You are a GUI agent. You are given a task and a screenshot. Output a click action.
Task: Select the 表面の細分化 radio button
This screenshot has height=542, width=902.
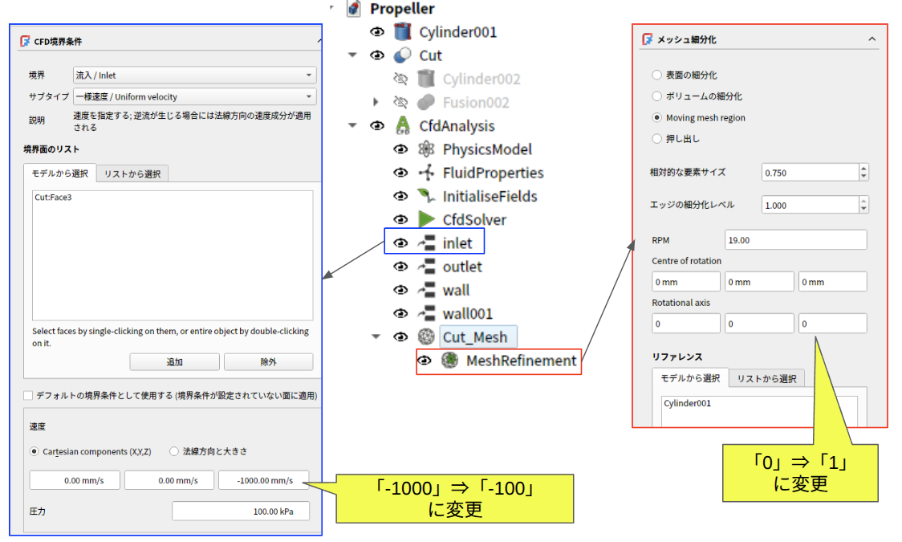(657, 75)
